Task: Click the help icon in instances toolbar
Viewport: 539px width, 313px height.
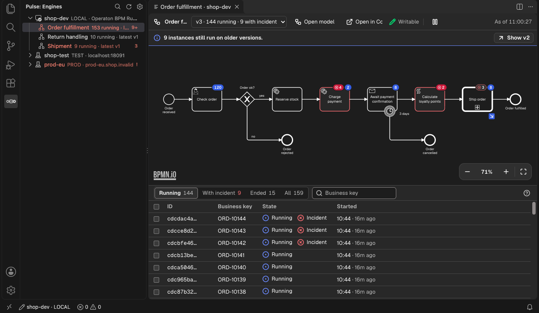Action: click(526, 193)
